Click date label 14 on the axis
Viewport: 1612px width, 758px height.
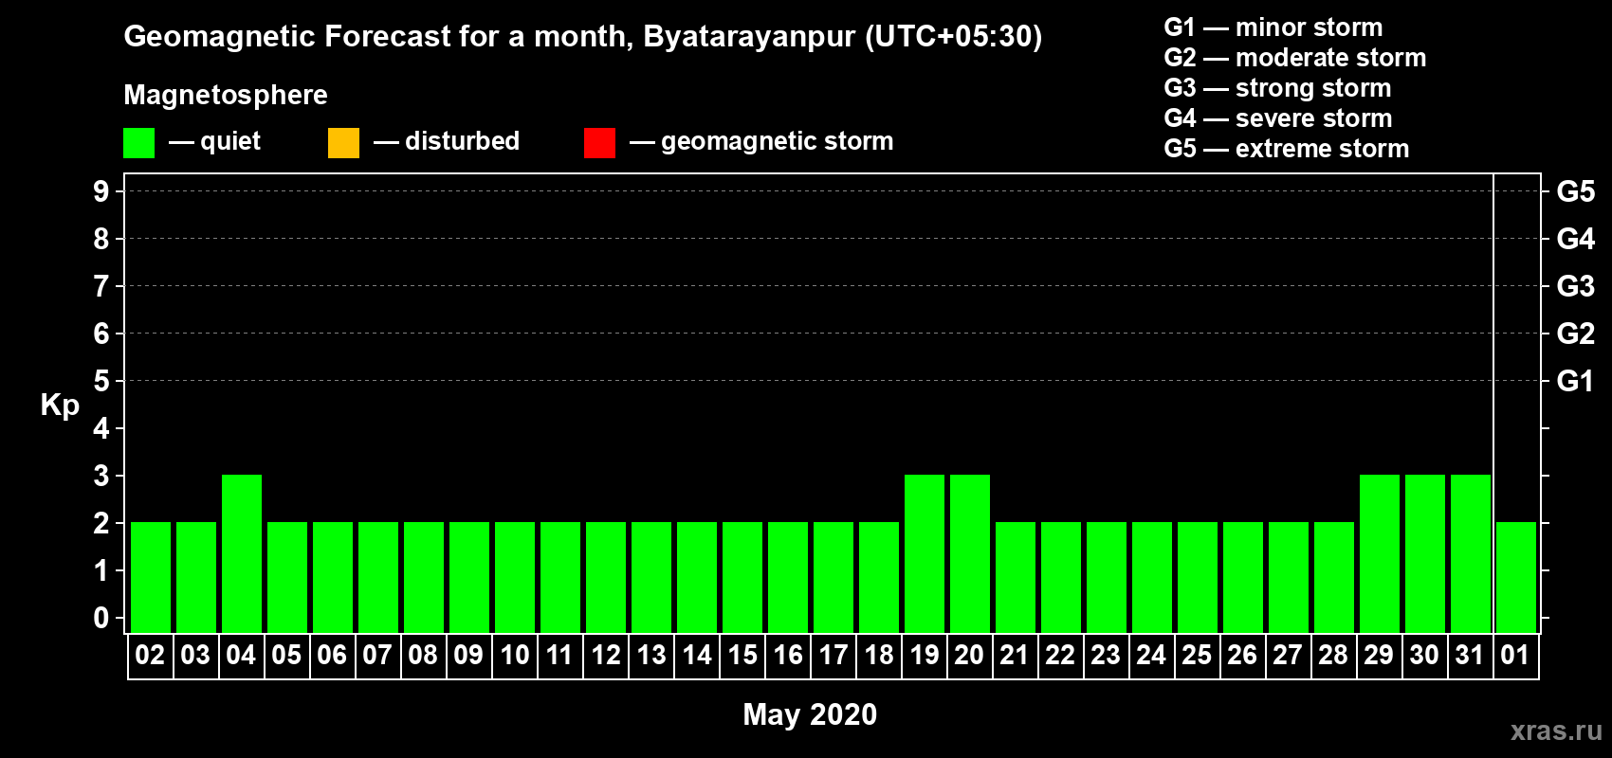696,656
